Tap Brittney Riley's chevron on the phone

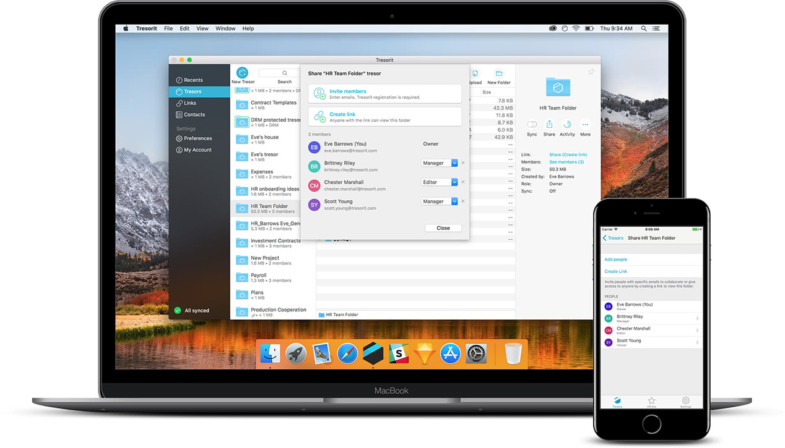(697, 319)
